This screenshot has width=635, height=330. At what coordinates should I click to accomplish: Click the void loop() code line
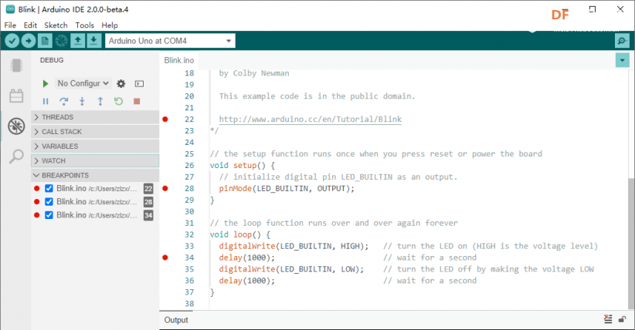point(239,234)
